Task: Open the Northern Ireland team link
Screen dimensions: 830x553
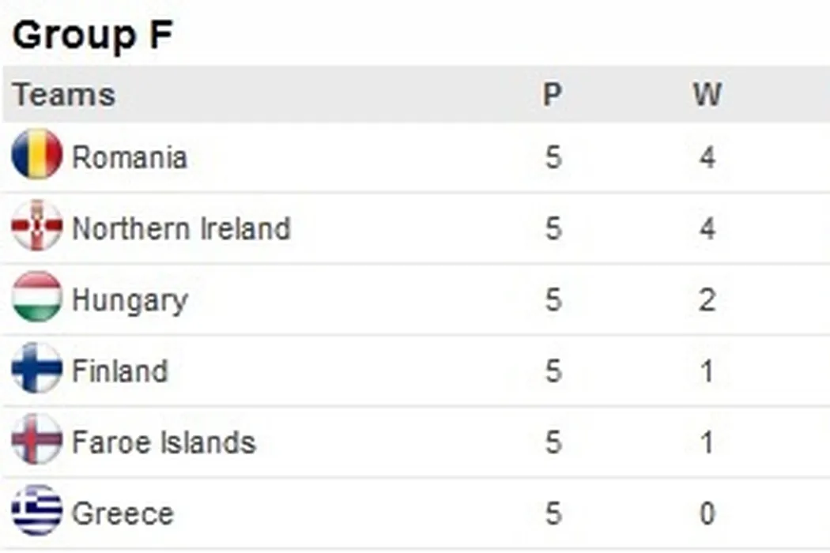Action: pos(181,228)
